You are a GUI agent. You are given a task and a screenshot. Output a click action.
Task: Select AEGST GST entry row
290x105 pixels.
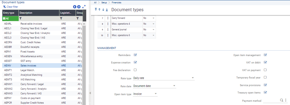point(42,61)
